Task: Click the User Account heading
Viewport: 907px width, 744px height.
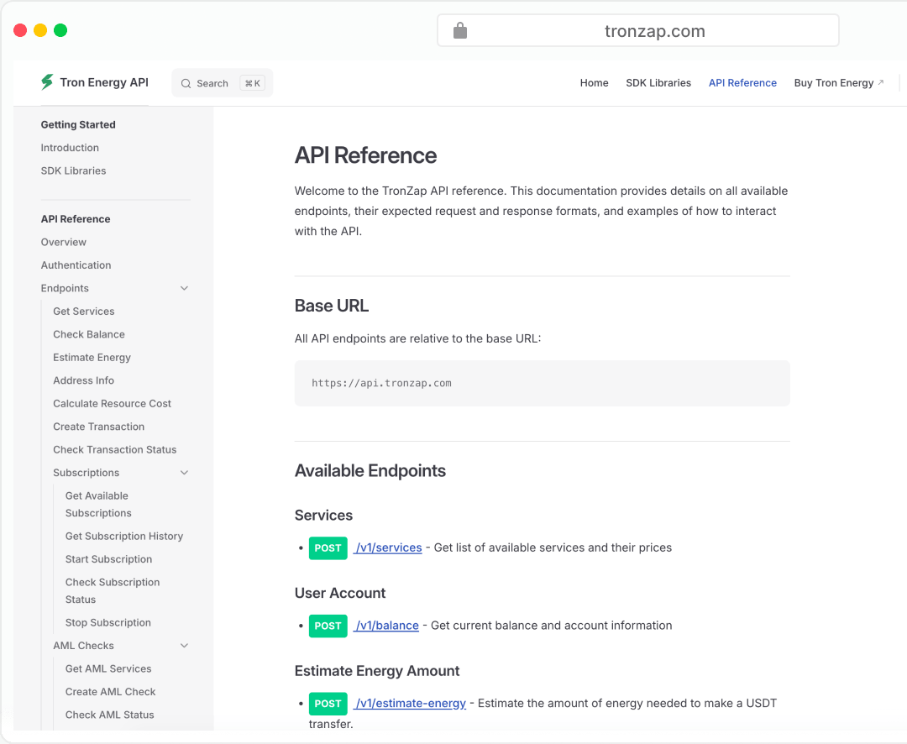Action: point(340,593)
